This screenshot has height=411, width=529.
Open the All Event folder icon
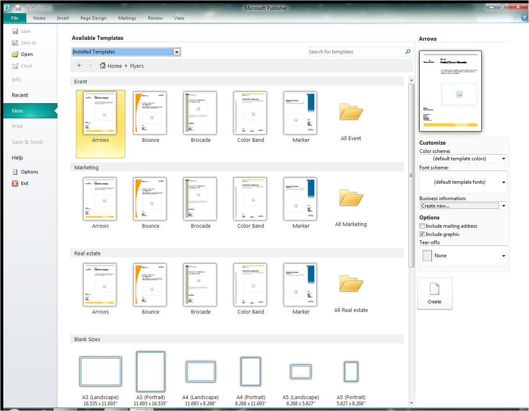point(351,112)
